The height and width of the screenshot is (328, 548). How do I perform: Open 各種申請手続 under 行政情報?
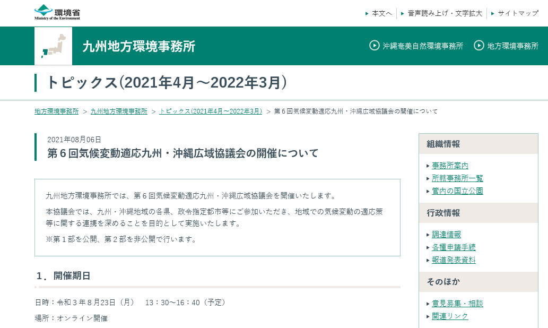[x=454, y=248]
